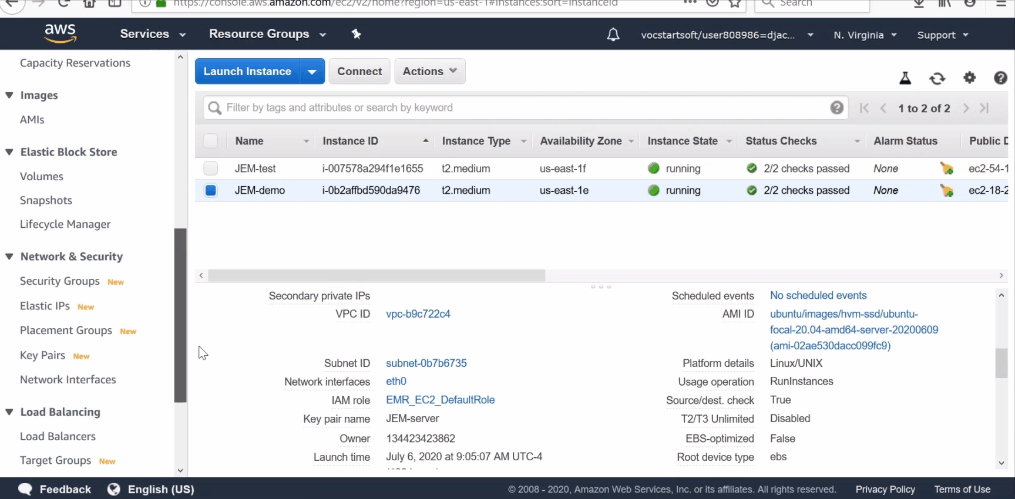Open the notifications bell icon

click(613, 35)
